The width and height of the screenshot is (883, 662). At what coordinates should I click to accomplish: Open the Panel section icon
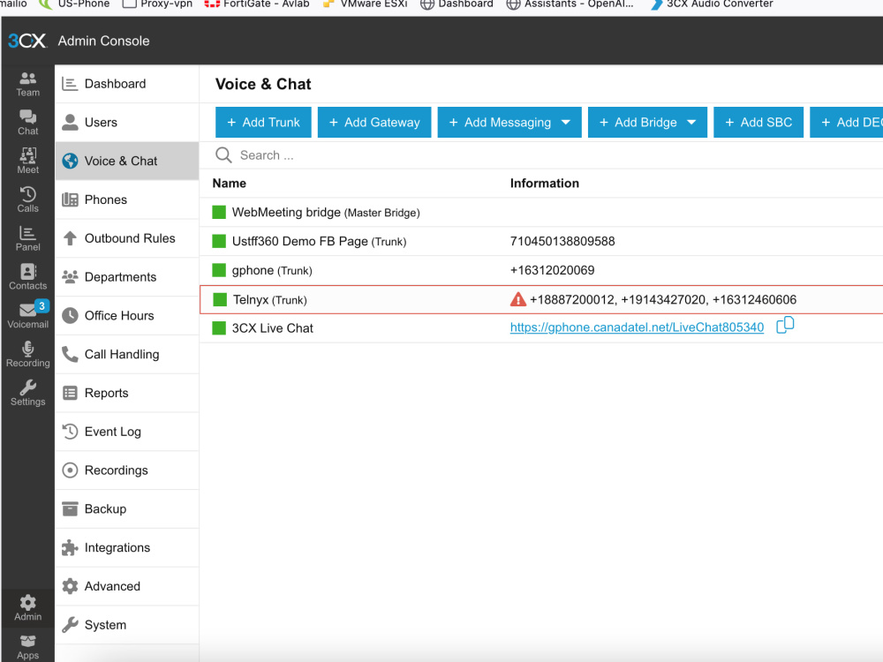(x=27, y=238)
